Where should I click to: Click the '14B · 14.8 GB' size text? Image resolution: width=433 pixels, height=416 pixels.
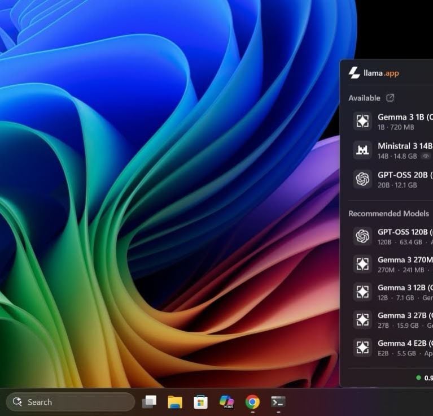pos(397,156)
